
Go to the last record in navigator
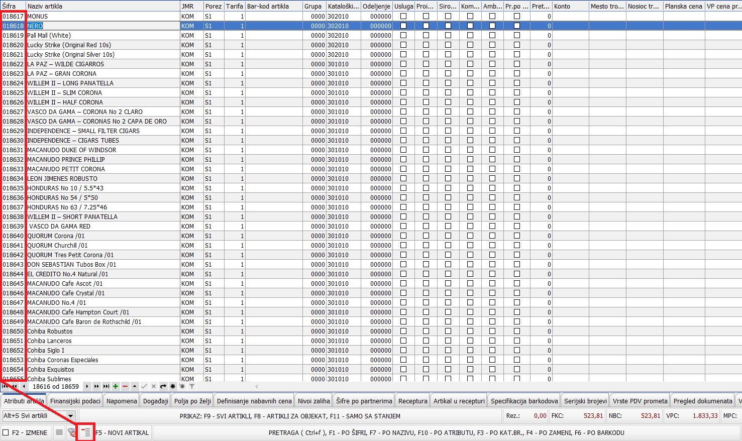click(106, 386)
